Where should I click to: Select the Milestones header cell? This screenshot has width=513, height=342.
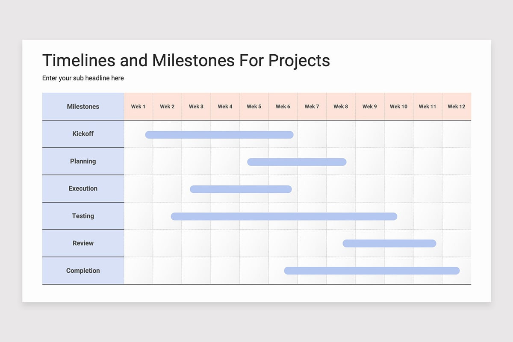[83, 106]
